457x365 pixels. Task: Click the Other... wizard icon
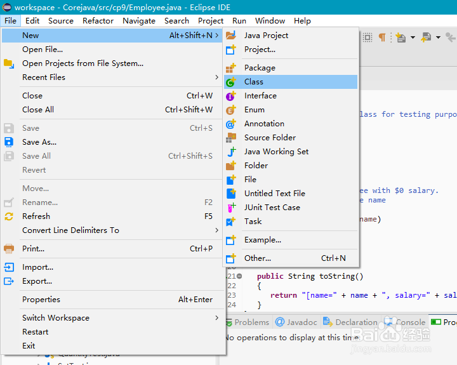tap(231, 258)
